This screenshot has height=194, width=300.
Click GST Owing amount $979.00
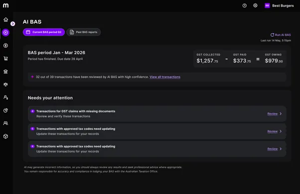[274, 61]
